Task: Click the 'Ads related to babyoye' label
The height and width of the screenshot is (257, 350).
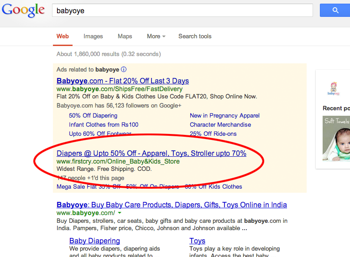Action: (88, 70)
